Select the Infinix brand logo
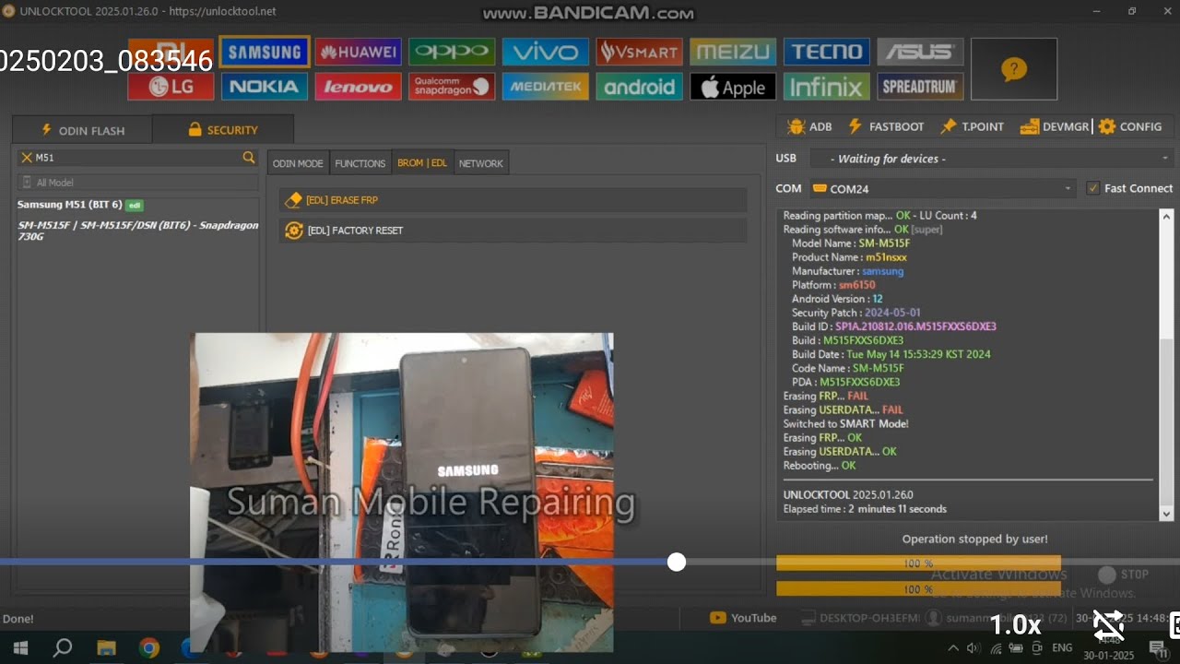 [x=827, y=87]
